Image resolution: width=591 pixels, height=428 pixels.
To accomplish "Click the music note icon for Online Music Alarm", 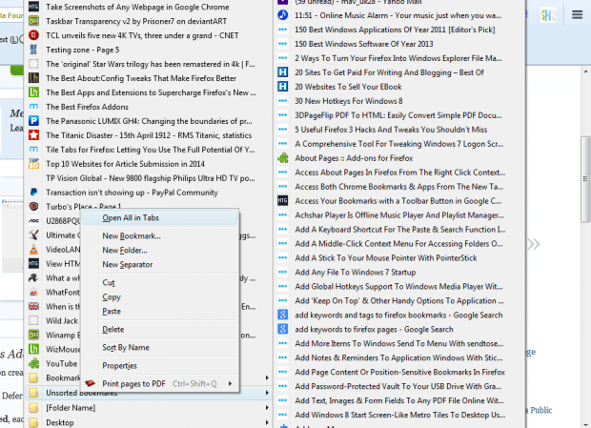I will point(283,15).
